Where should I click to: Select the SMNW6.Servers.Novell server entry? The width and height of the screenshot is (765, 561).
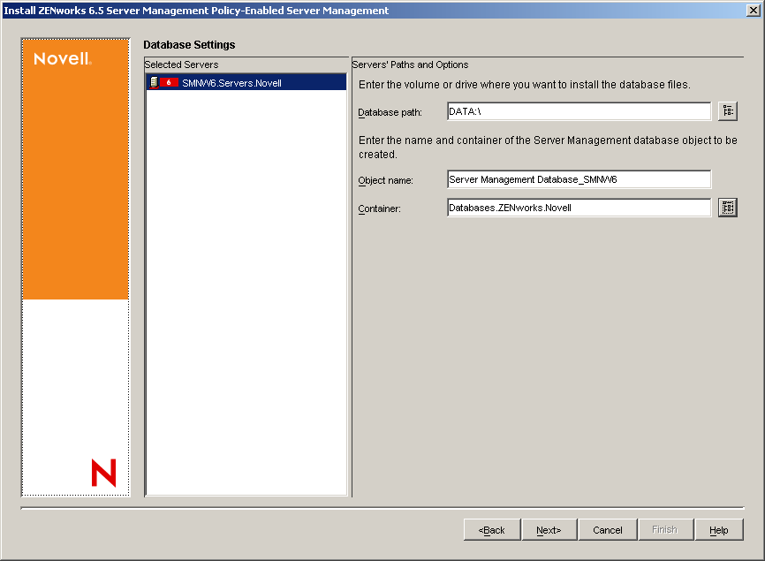(x=230, y=80)
